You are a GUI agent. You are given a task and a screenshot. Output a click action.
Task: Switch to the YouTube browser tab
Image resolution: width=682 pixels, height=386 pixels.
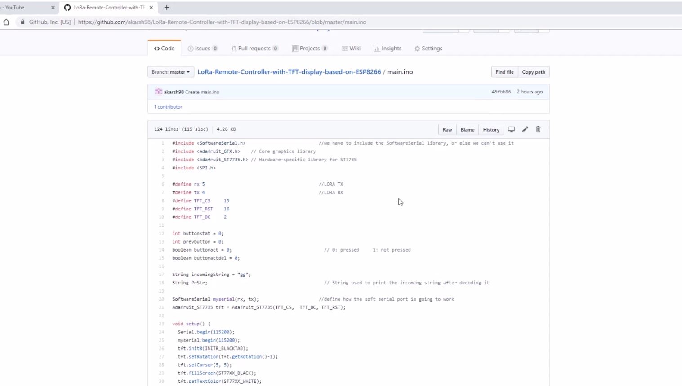coord(27,8)
